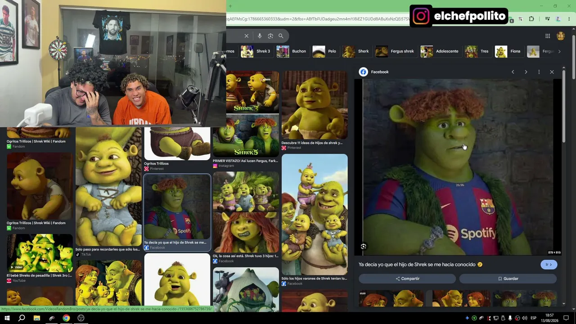Open Windows taskbar search
The image size is (576, 324).
(22, 318)
